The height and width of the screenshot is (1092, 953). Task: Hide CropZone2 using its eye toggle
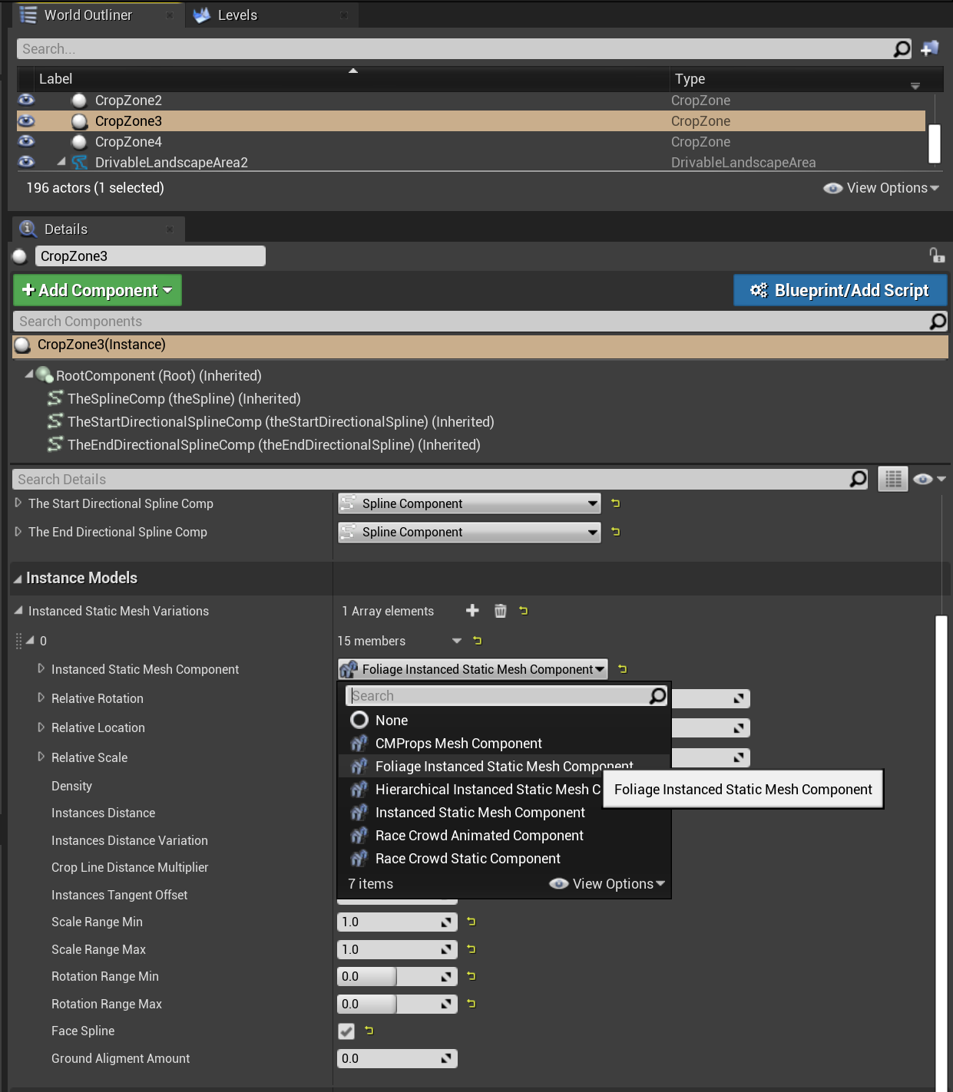[x=25, y=100]
